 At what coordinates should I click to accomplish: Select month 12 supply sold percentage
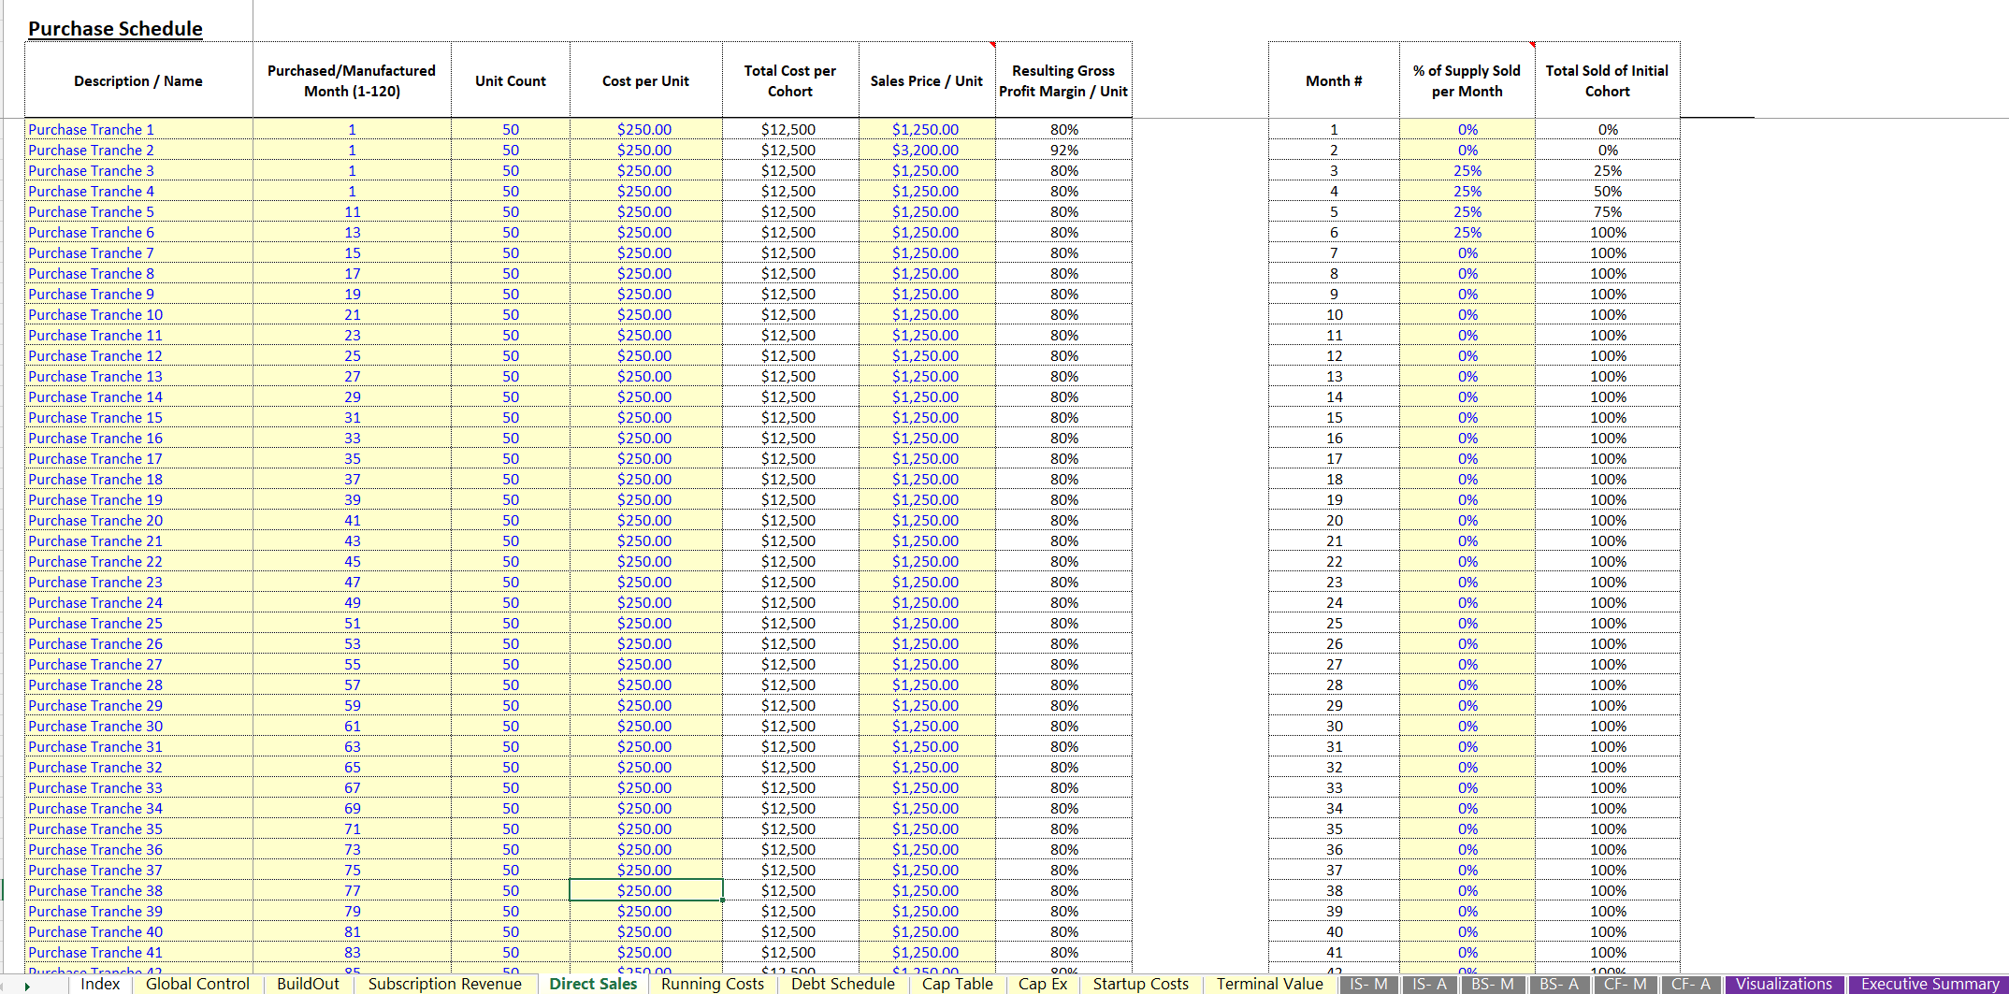[1467, 355]
